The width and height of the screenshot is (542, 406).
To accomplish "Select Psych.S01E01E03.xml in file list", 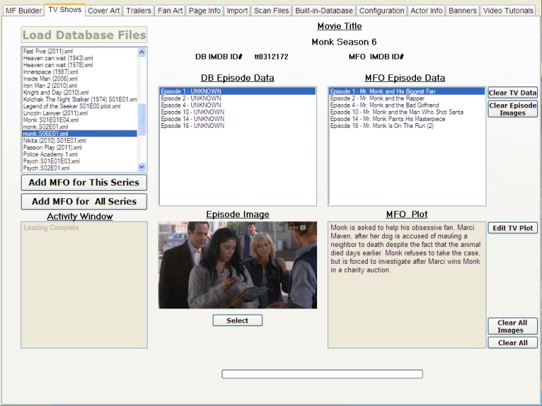I will (51, 161).
